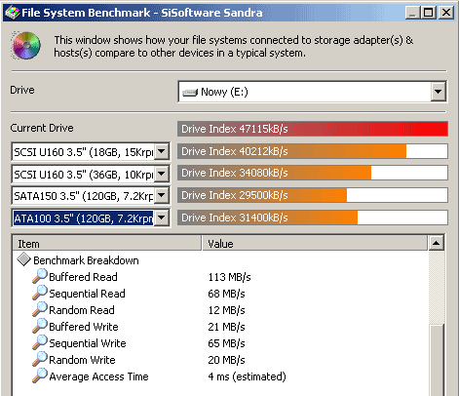This screenshot has height=396, width=459.
Task: Click the vertical scrollbar thumb in the results list
Action: pos(437,359)
